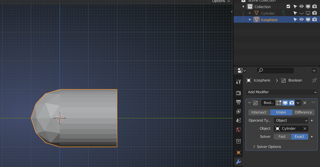Open the properties editor type dropdown
The width and height of the screenshot is (320, 167).
(x=241, y=70)
